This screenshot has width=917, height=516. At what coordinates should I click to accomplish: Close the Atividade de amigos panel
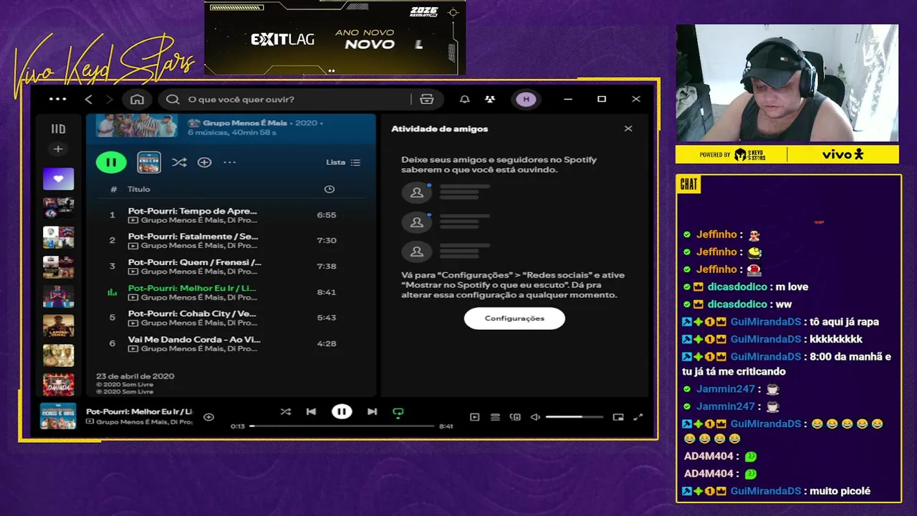coord(628,128)
